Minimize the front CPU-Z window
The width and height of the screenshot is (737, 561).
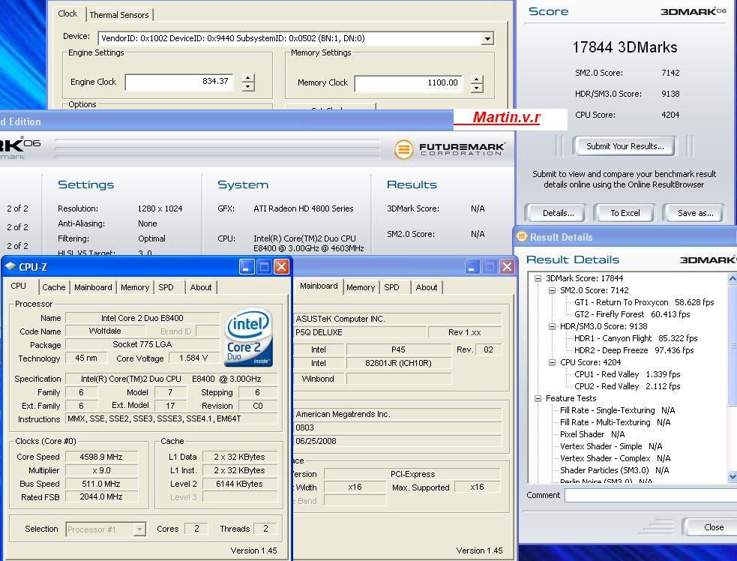247,267
